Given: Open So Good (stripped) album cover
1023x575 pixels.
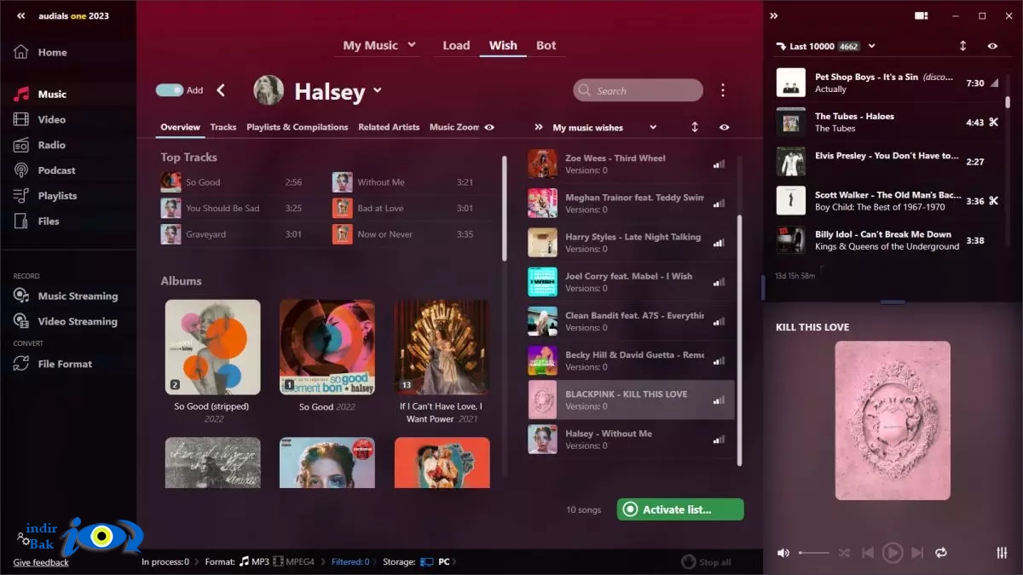Looking at the screenshot, I should coord(212,347).
